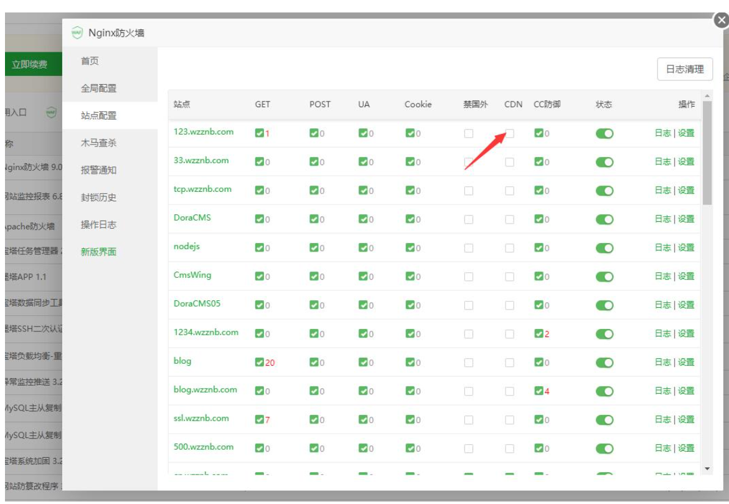Click the Nginx firewall shield icon in title
Viewport: 729px width, 504px height.
click(77, 32)
